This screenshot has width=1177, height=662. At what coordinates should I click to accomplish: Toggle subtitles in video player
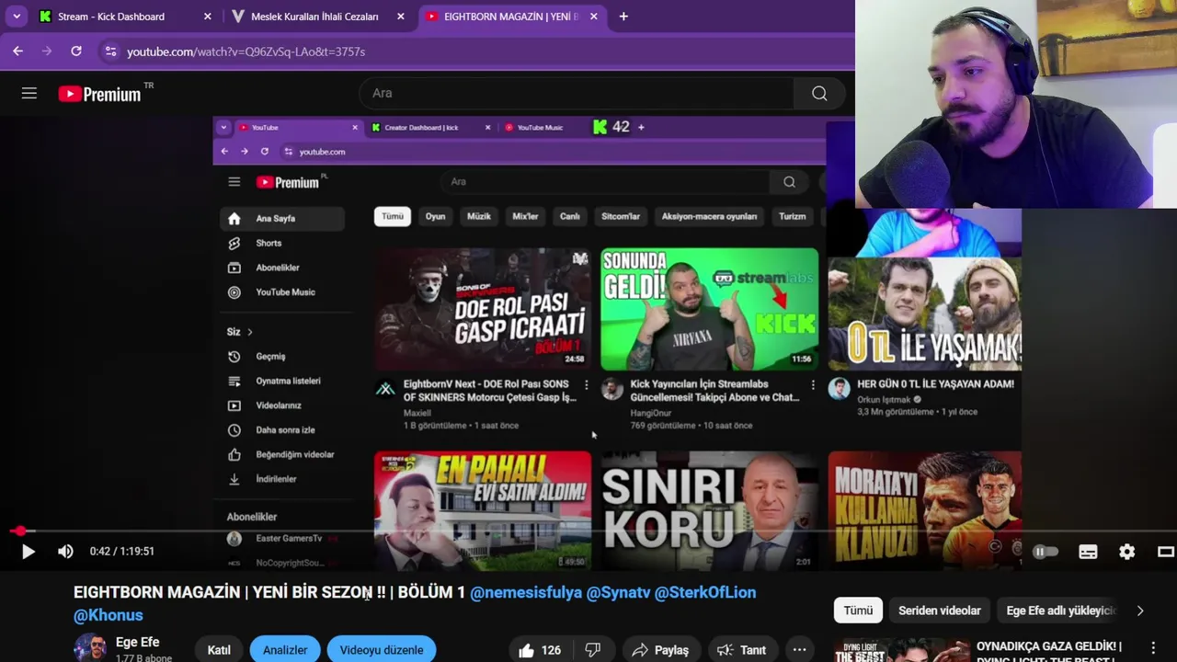pyautogui.click(x=1088, y=552)
